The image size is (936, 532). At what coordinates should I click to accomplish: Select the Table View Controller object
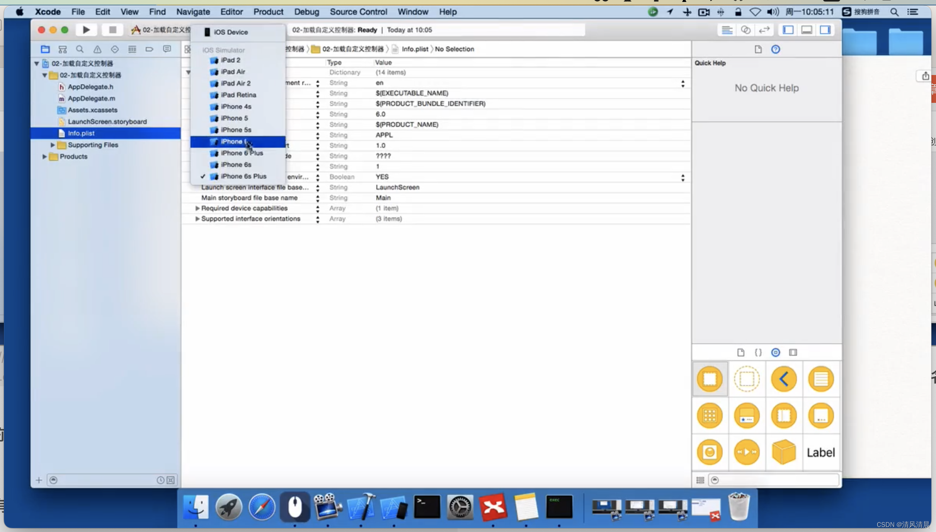tap(821, 379)
